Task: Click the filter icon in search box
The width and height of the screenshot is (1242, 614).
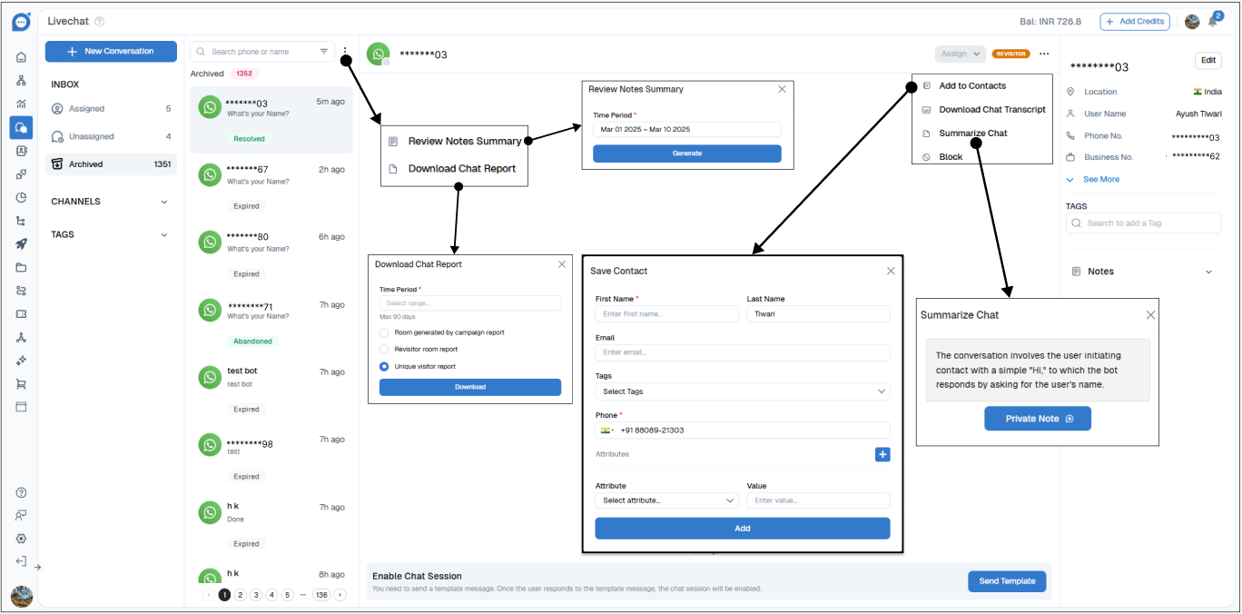Action: tap(324, 52)
